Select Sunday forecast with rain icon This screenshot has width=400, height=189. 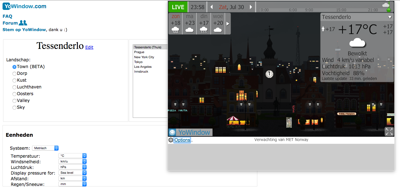(x=176, y=23)
